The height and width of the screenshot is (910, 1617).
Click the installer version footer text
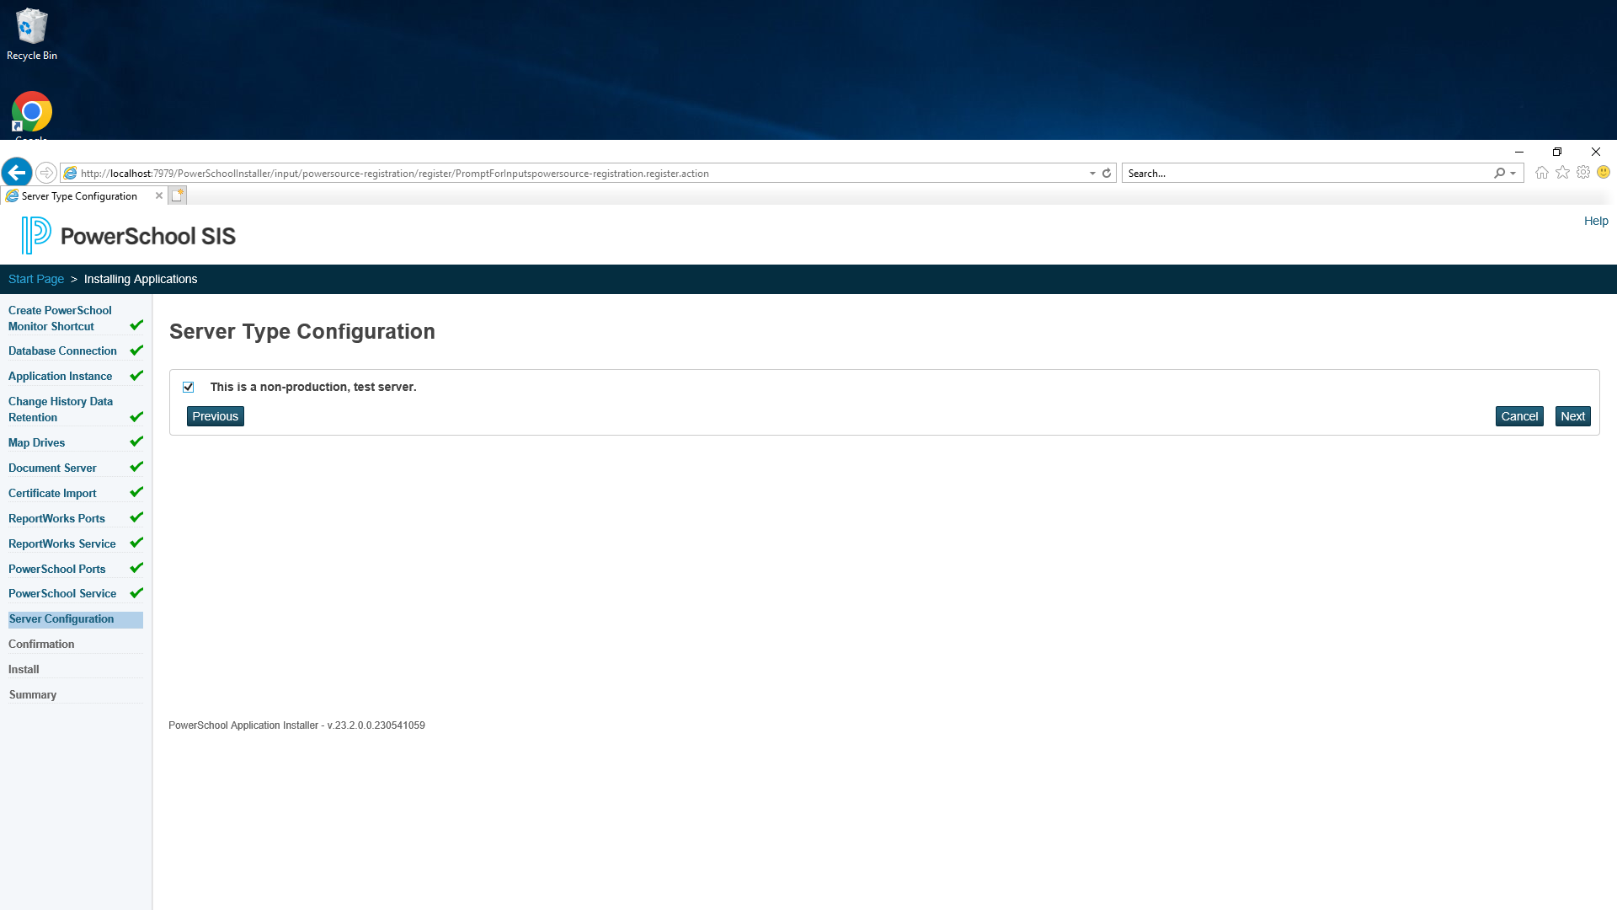[296, 725]
